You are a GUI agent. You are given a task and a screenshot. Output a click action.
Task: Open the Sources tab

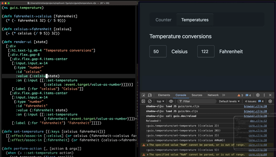[197, 95]
